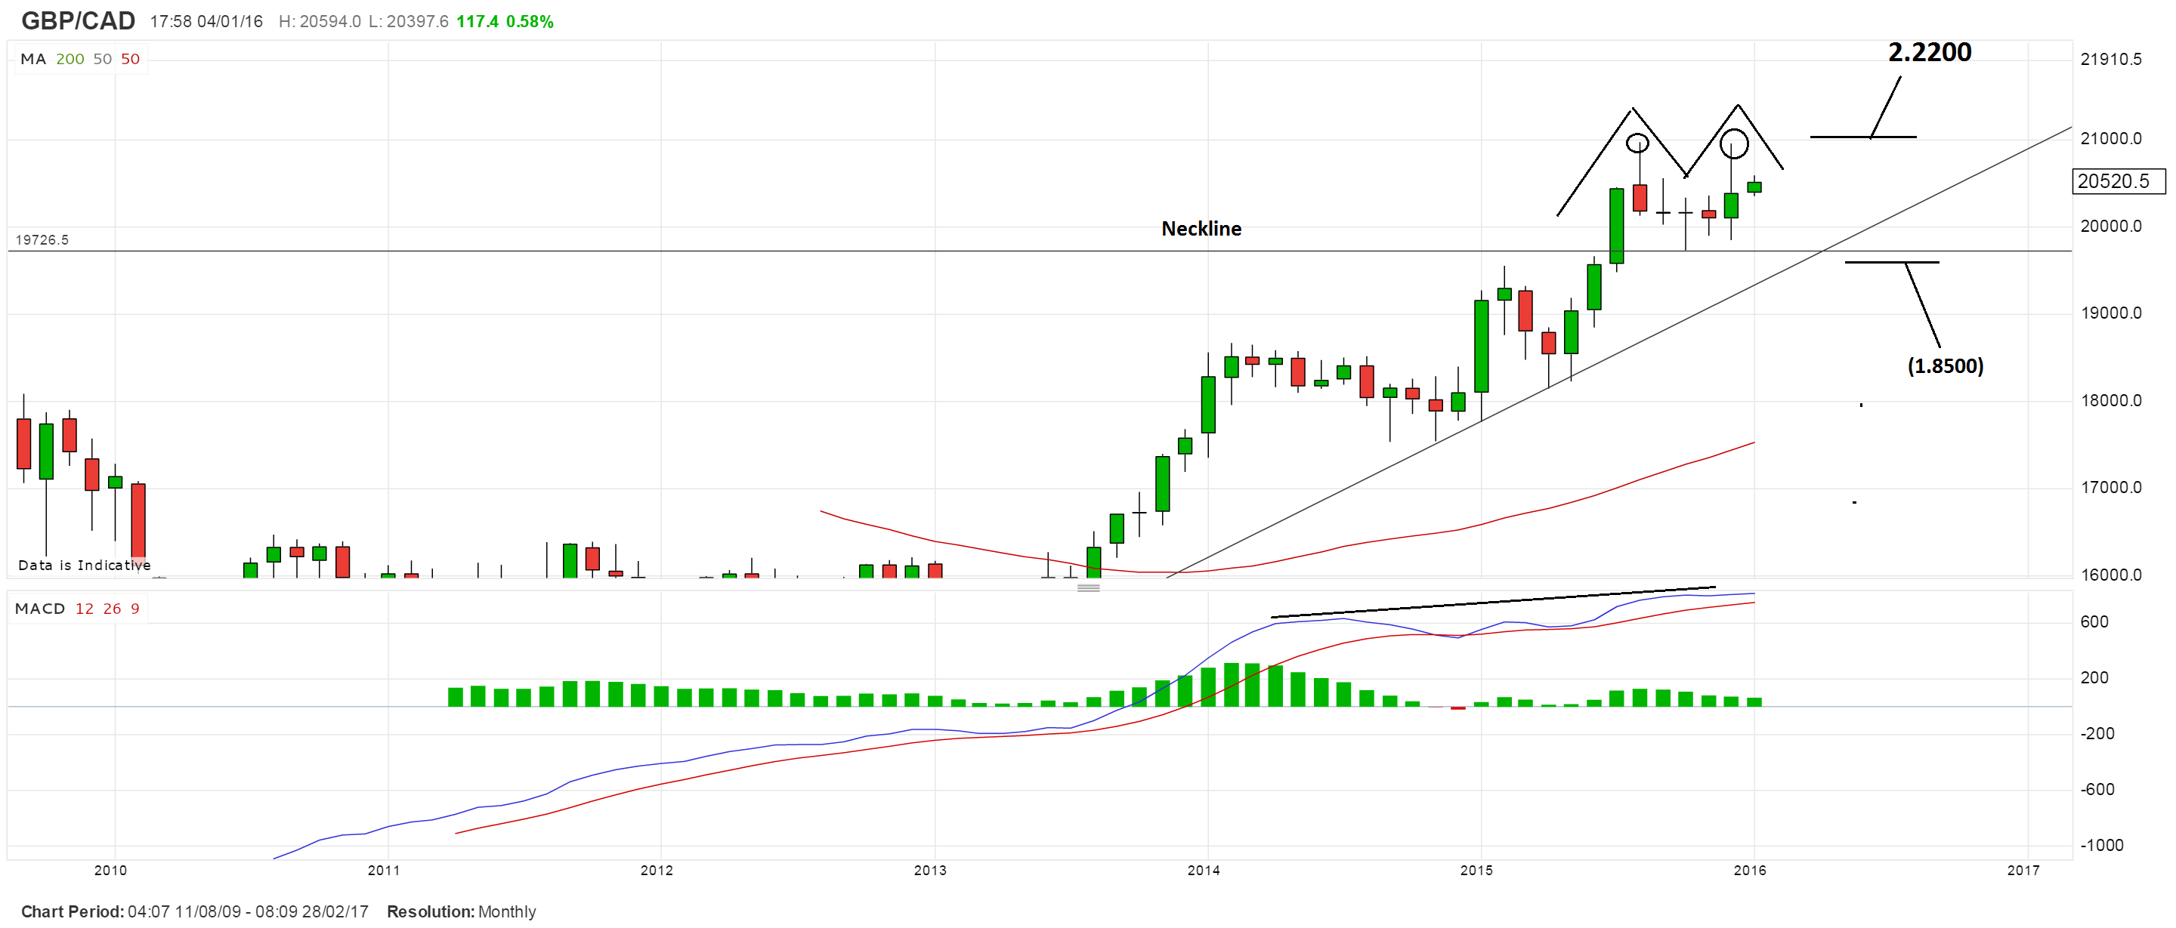Click the MACD 12 period parameter
The height and width of the screenshot is (928, 2176).
tap(85, 609)
